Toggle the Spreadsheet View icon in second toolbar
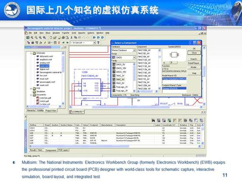242x181 pixels. pyautogui.click(x=32, y=43)
